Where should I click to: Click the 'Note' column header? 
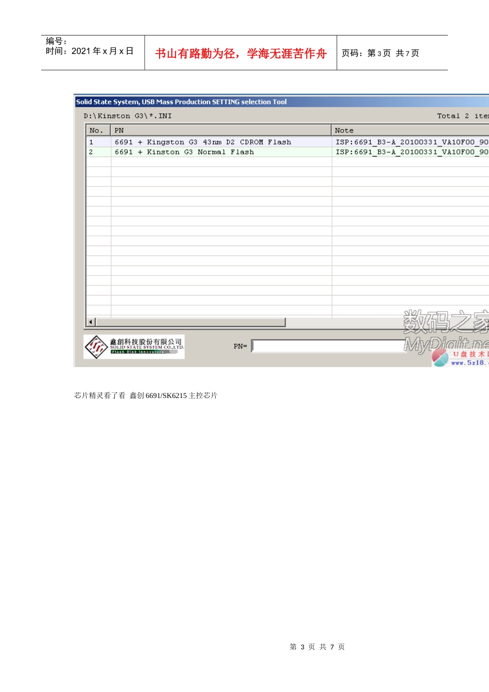pos(410,130)
